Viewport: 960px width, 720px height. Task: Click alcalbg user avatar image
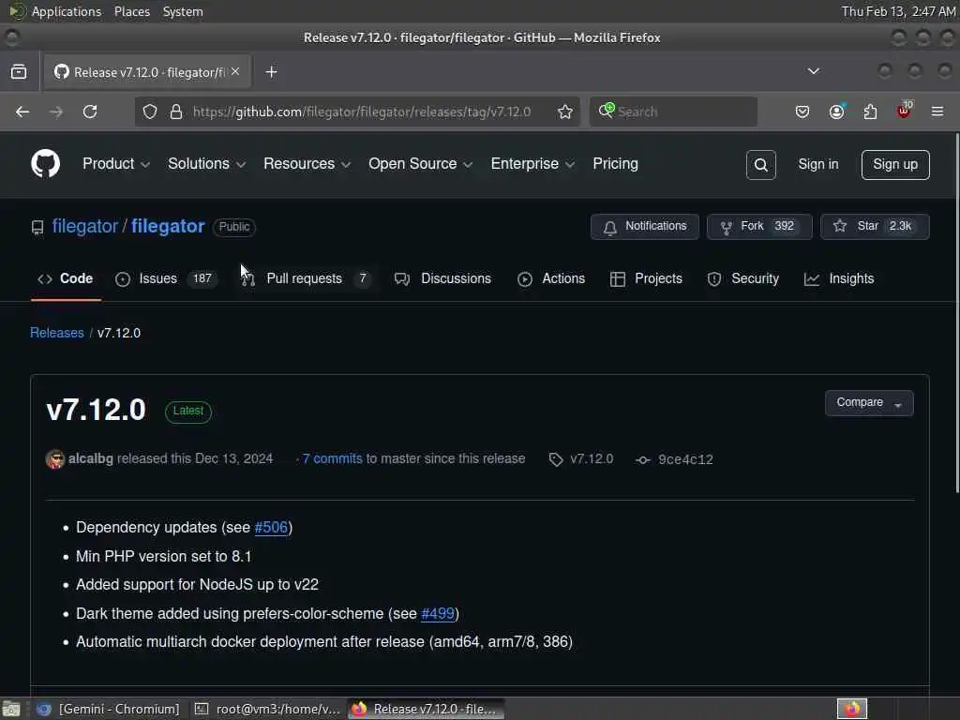click(x=55, y=459)
